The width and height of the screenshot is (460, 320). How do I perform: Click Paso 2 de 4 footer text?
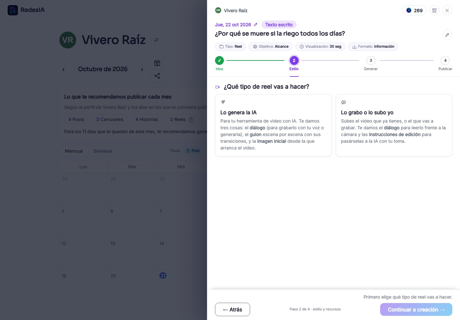(315, 309)
